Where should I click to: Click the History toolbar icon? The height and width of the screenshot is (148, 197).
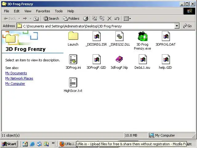pyautogui.click(x=86, y=18)
